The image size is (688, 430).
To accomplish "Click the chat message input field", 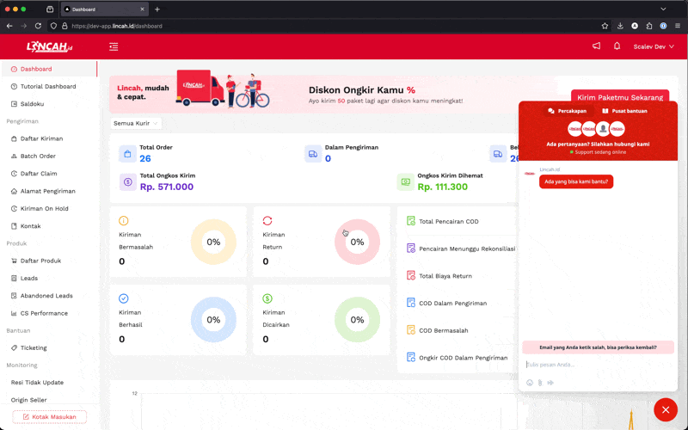I will point(598,365).
